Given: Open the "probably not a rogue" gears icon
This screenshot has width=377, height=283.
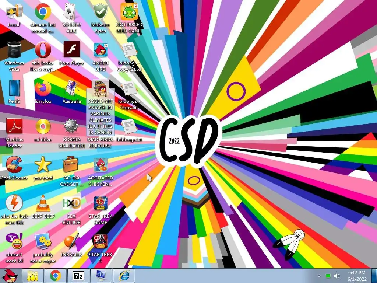Looking at the screenshot, I should tap(43, 241).
